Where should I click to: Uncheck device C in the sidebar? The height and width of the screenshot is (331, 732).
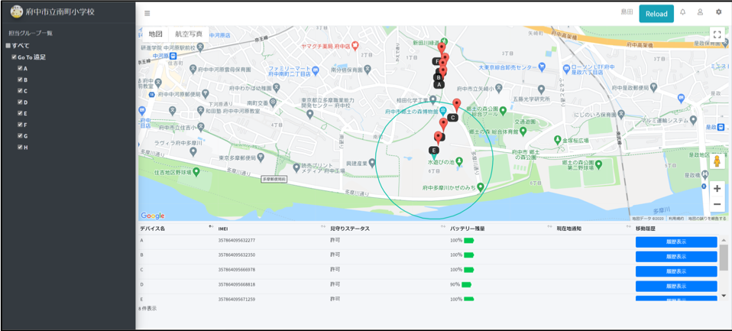20,90
